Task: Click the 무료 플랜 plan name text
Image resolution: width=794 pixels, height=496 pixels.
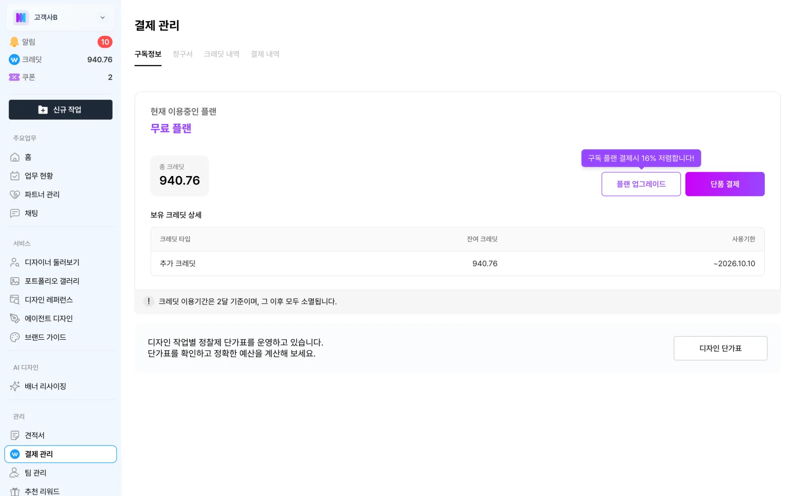Action: coord(171,128)
